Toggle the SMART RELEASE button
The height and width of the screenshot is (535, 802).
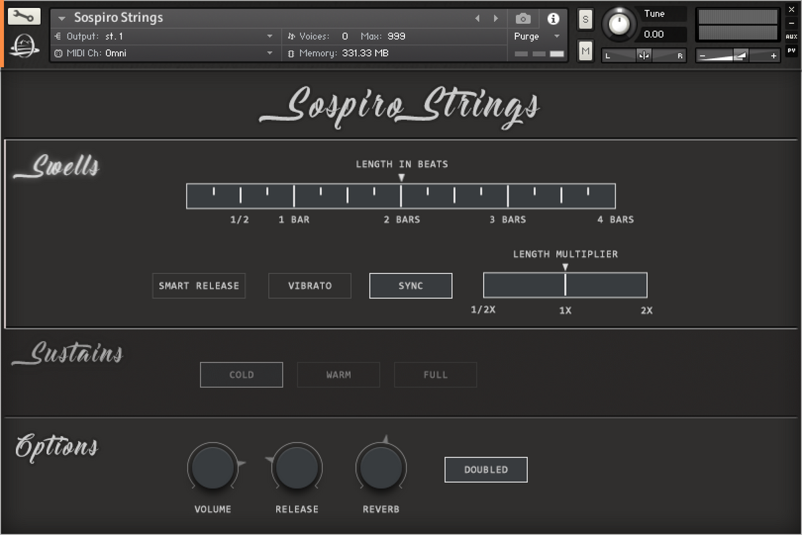point(198,286)
